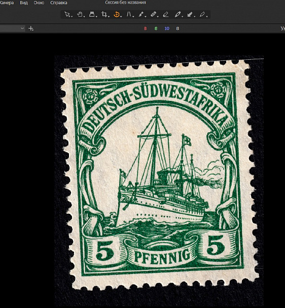This screenshot has height=308, width=285.
Task: Pick the Keystone correction tool
Action: pyautogui.click(x=129, y=15)
